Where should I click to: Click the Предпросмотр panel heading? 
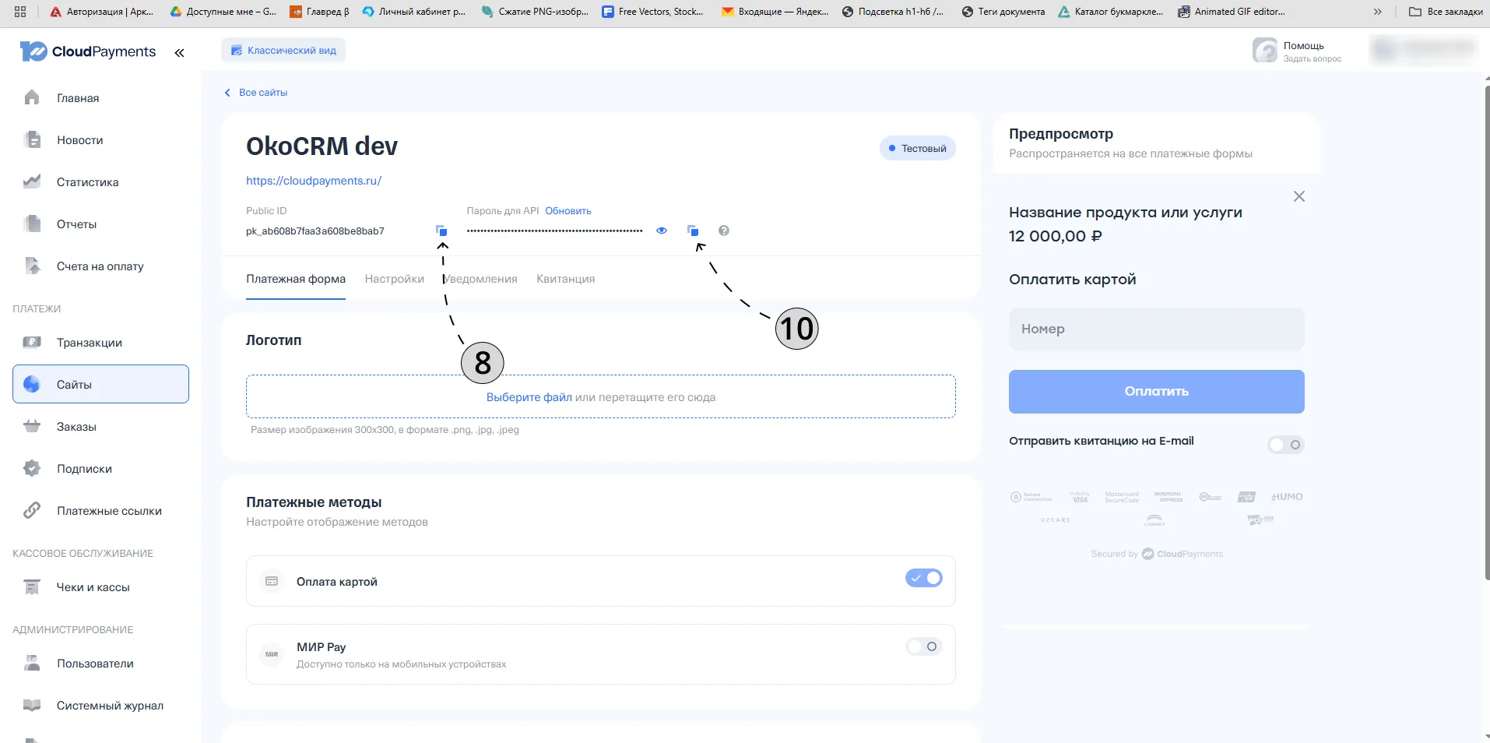pos(1061,134)
